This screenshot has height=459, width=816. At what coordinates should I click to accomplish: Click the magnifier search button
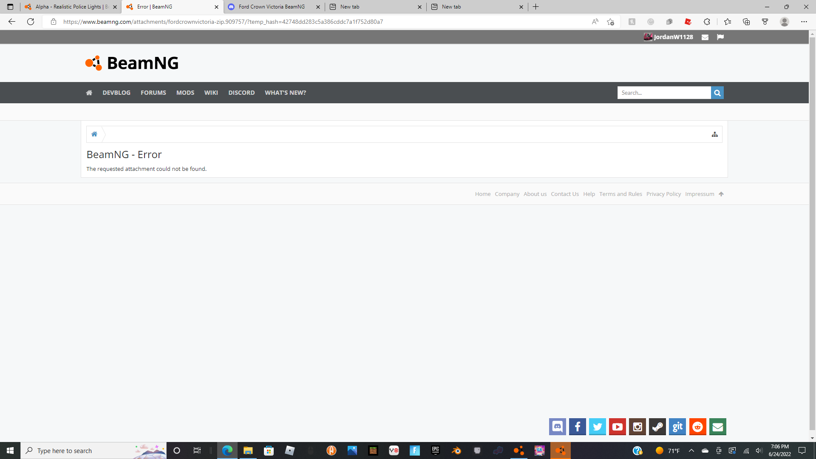point(717,93)
